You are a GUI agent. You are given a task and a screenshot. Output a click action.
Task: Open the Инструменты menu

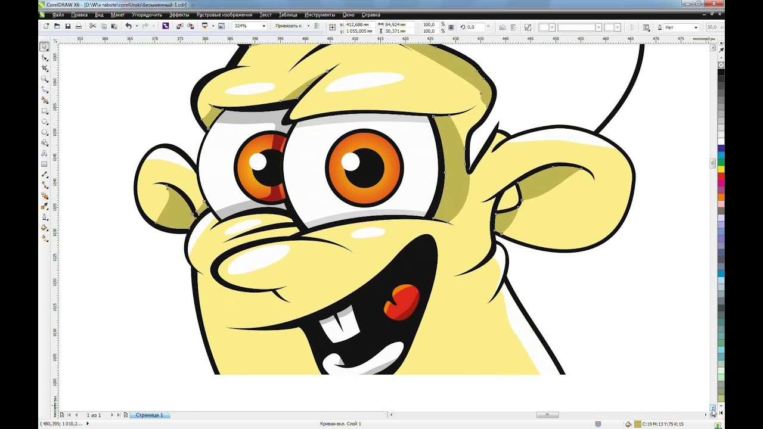pos(320,14)
